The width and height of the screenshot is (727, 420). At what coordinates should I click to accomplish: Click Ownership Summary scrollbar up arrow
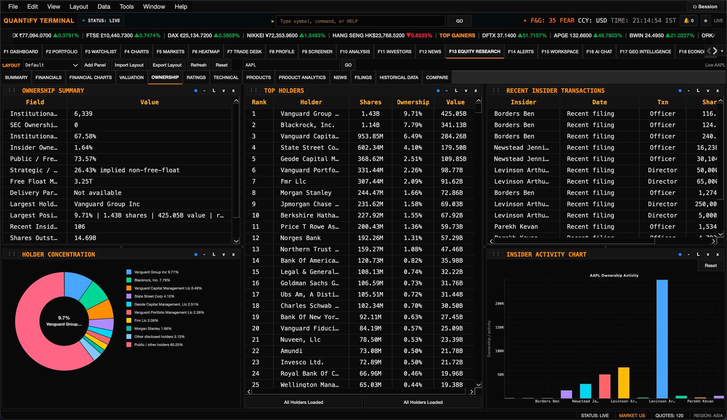point(236,100)
